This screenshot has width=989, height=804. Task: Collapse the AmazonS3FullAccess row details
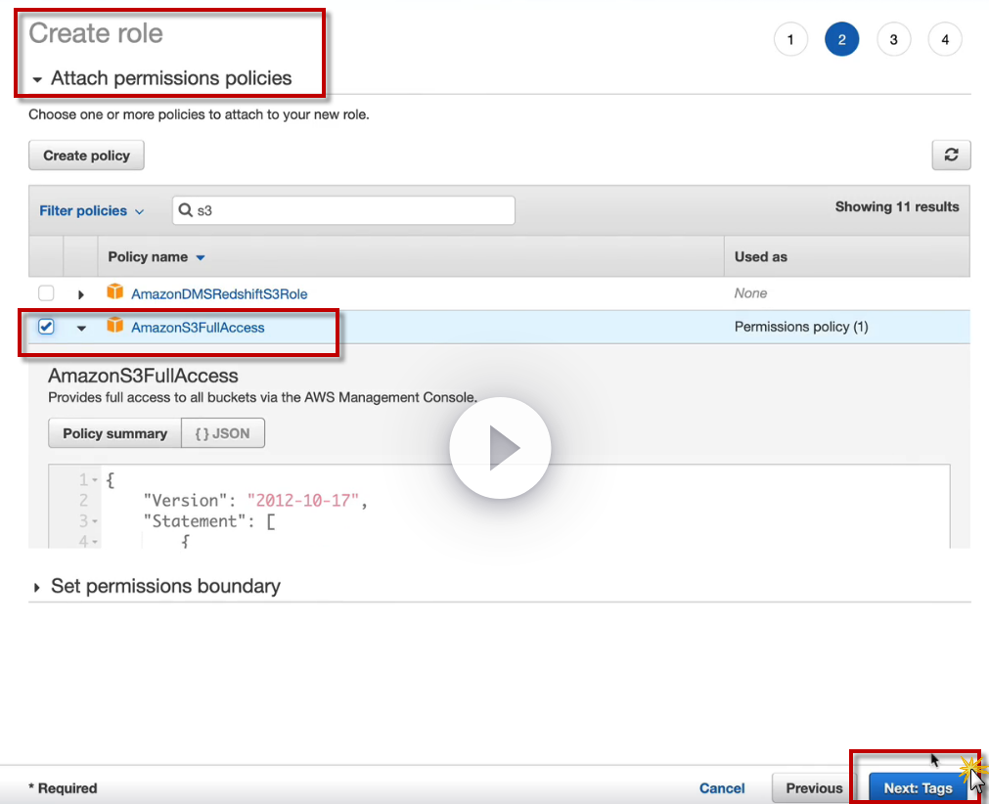coord(81,328)
